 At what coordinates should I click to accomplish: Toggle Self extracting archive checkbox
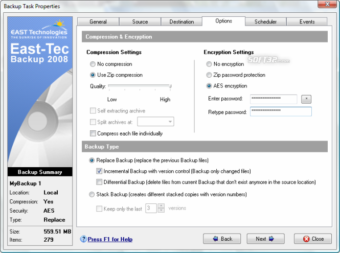[93, 110]
